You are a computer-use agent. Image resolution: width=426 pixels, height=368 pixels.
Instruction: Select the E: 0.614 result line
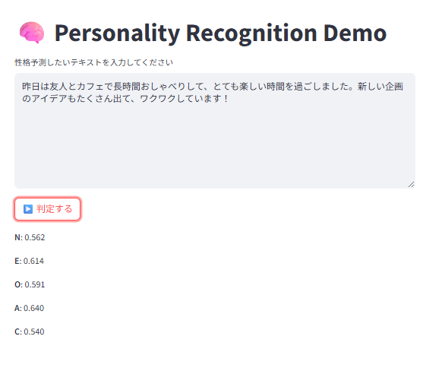pyautogui.click(x=29, y=261)
